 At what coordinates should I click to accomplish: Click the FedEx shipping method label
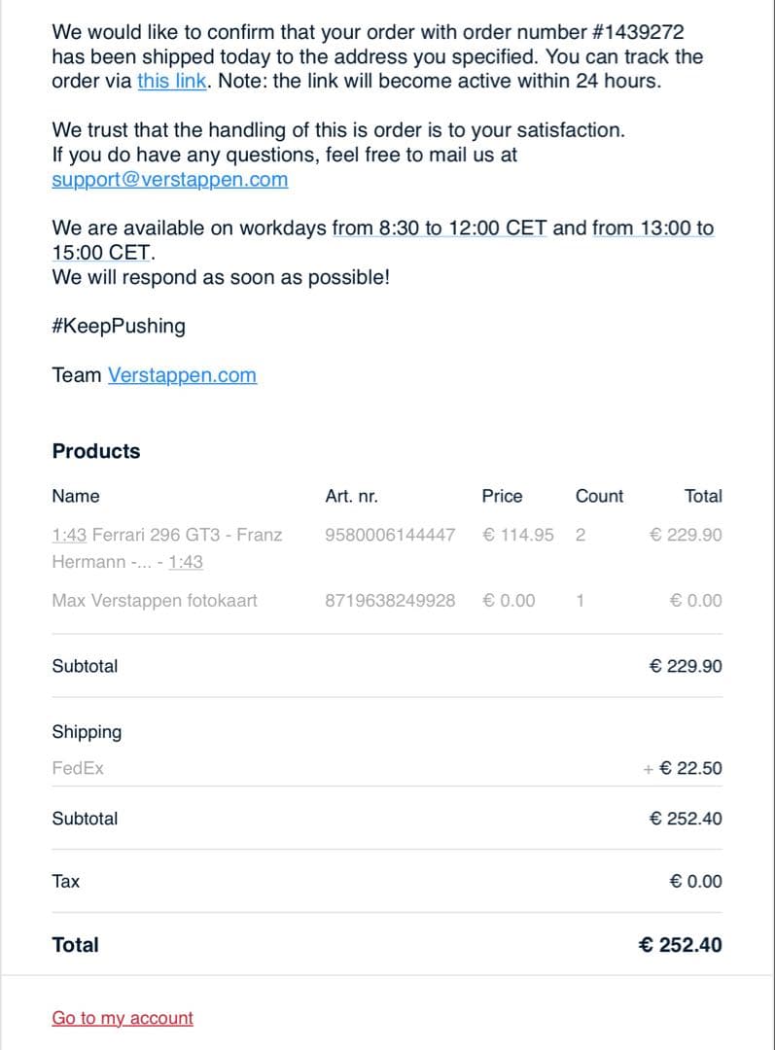click(78, 768)
